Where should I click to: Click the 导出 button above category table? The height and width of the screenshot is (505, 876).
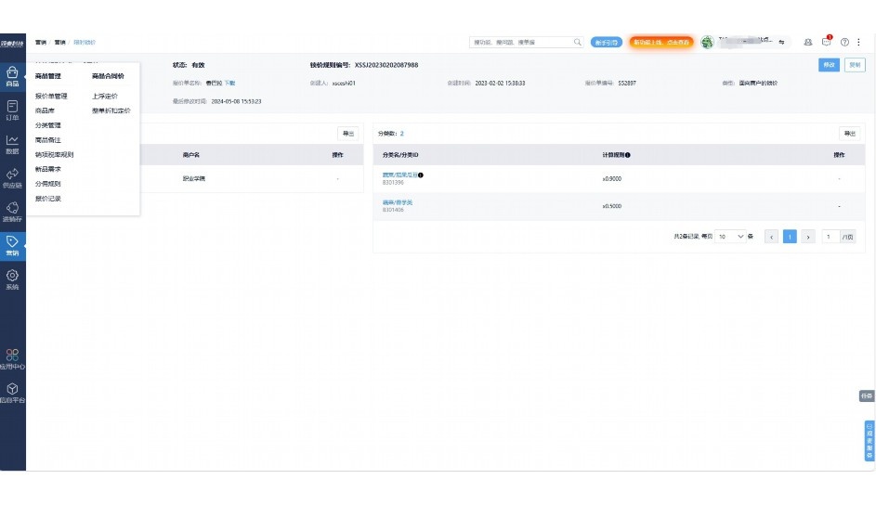[x=849, y=134]
